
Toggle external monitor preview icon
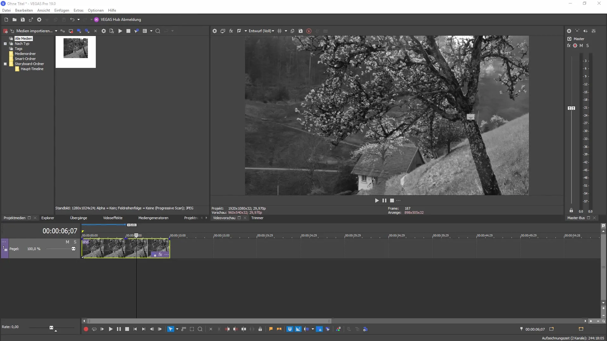[223, 31]
